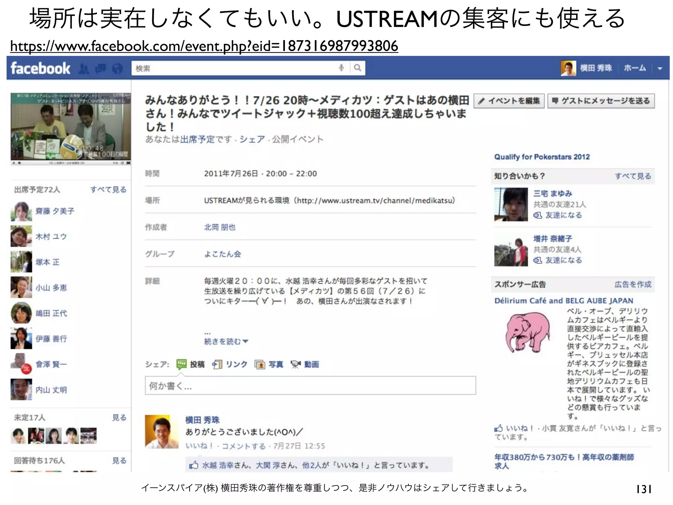Open the friend requests icon
The height and width of the screenshot is (505, 673).
click(84, 69)
